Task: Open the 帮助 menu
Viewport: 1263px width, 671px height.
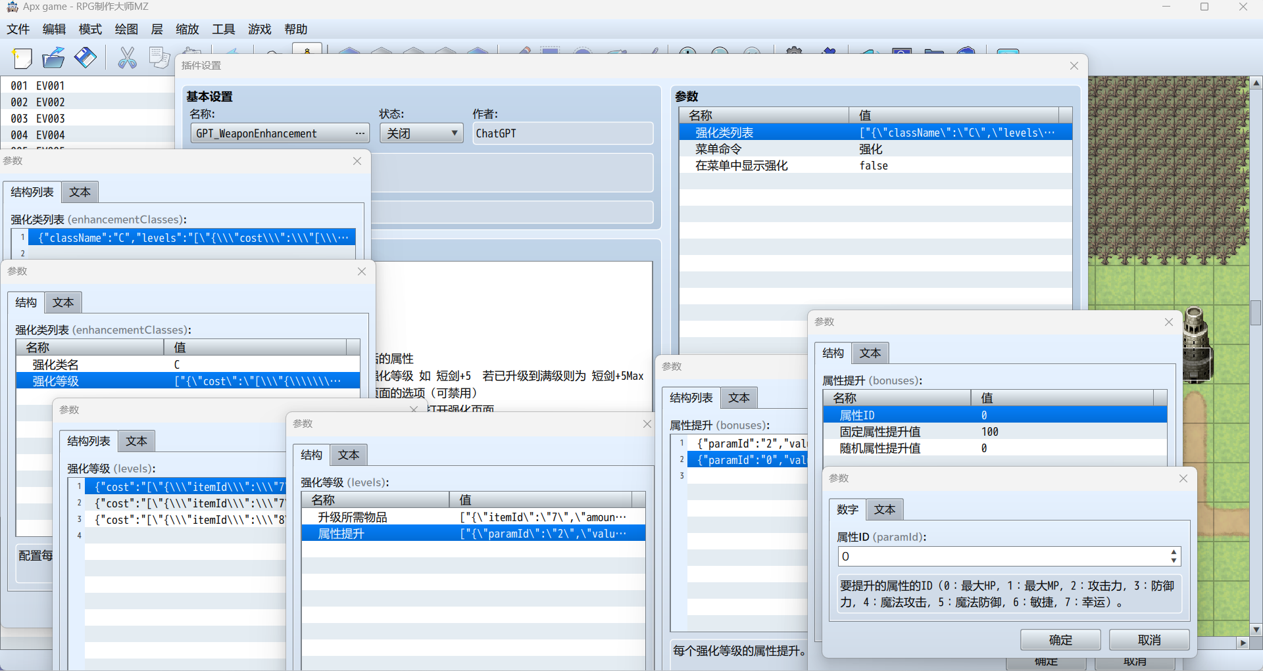Action: (296, 29)
